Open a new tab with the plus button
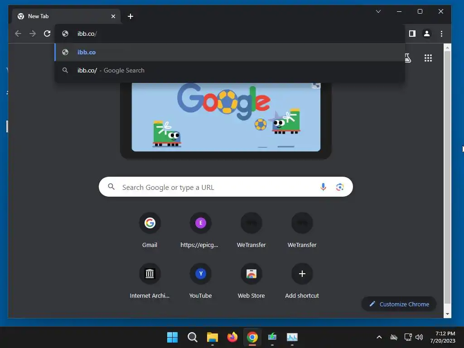Screen dimensions: 464x348 pos(130,16)
